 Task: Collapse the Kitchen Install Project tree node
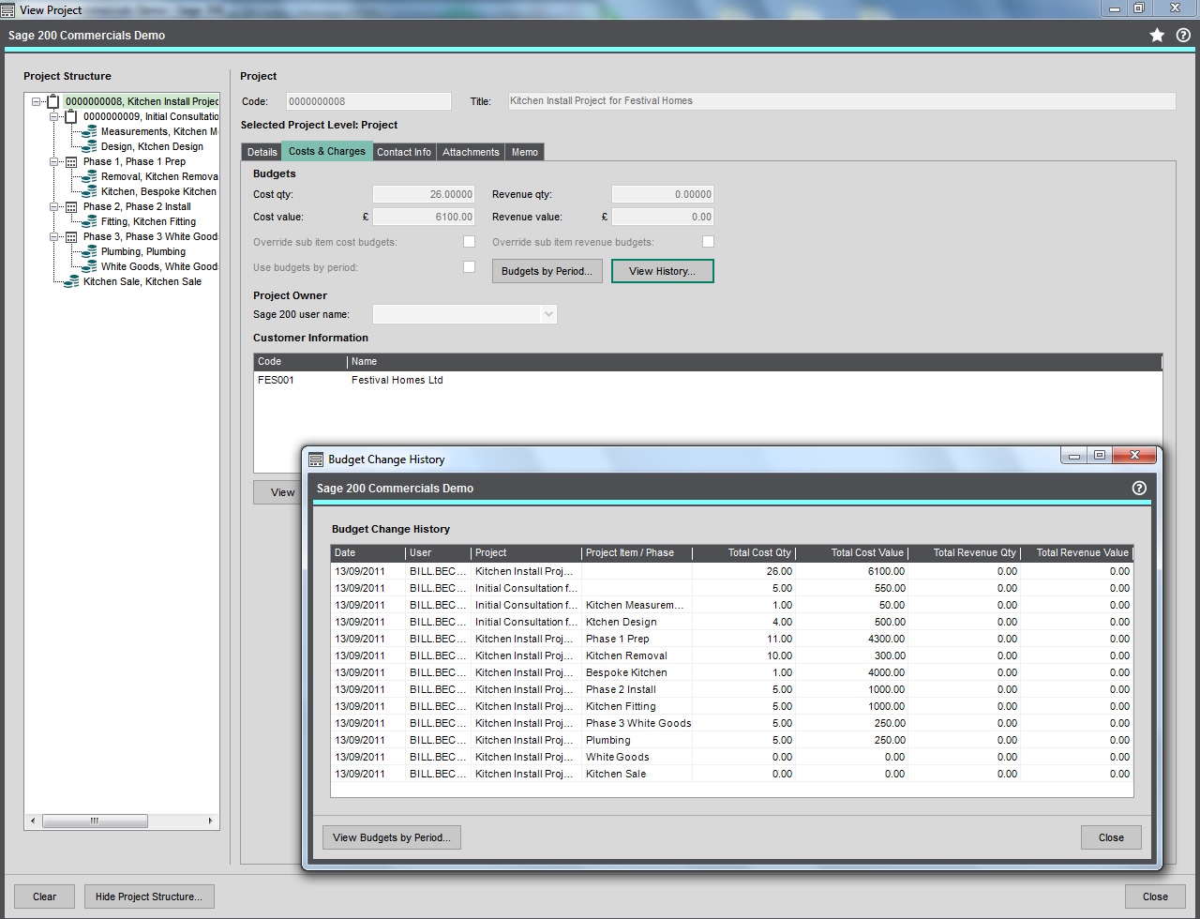point(37,100)
